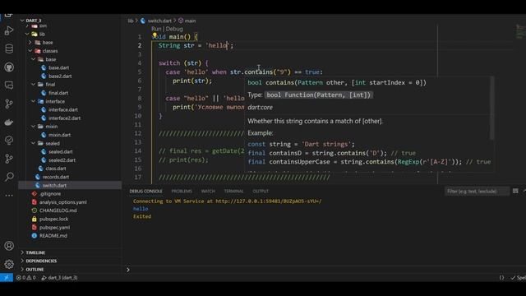The image size is (526, 296).
Task: Click the lightbulb code action icon
Action: pos(155,35)
